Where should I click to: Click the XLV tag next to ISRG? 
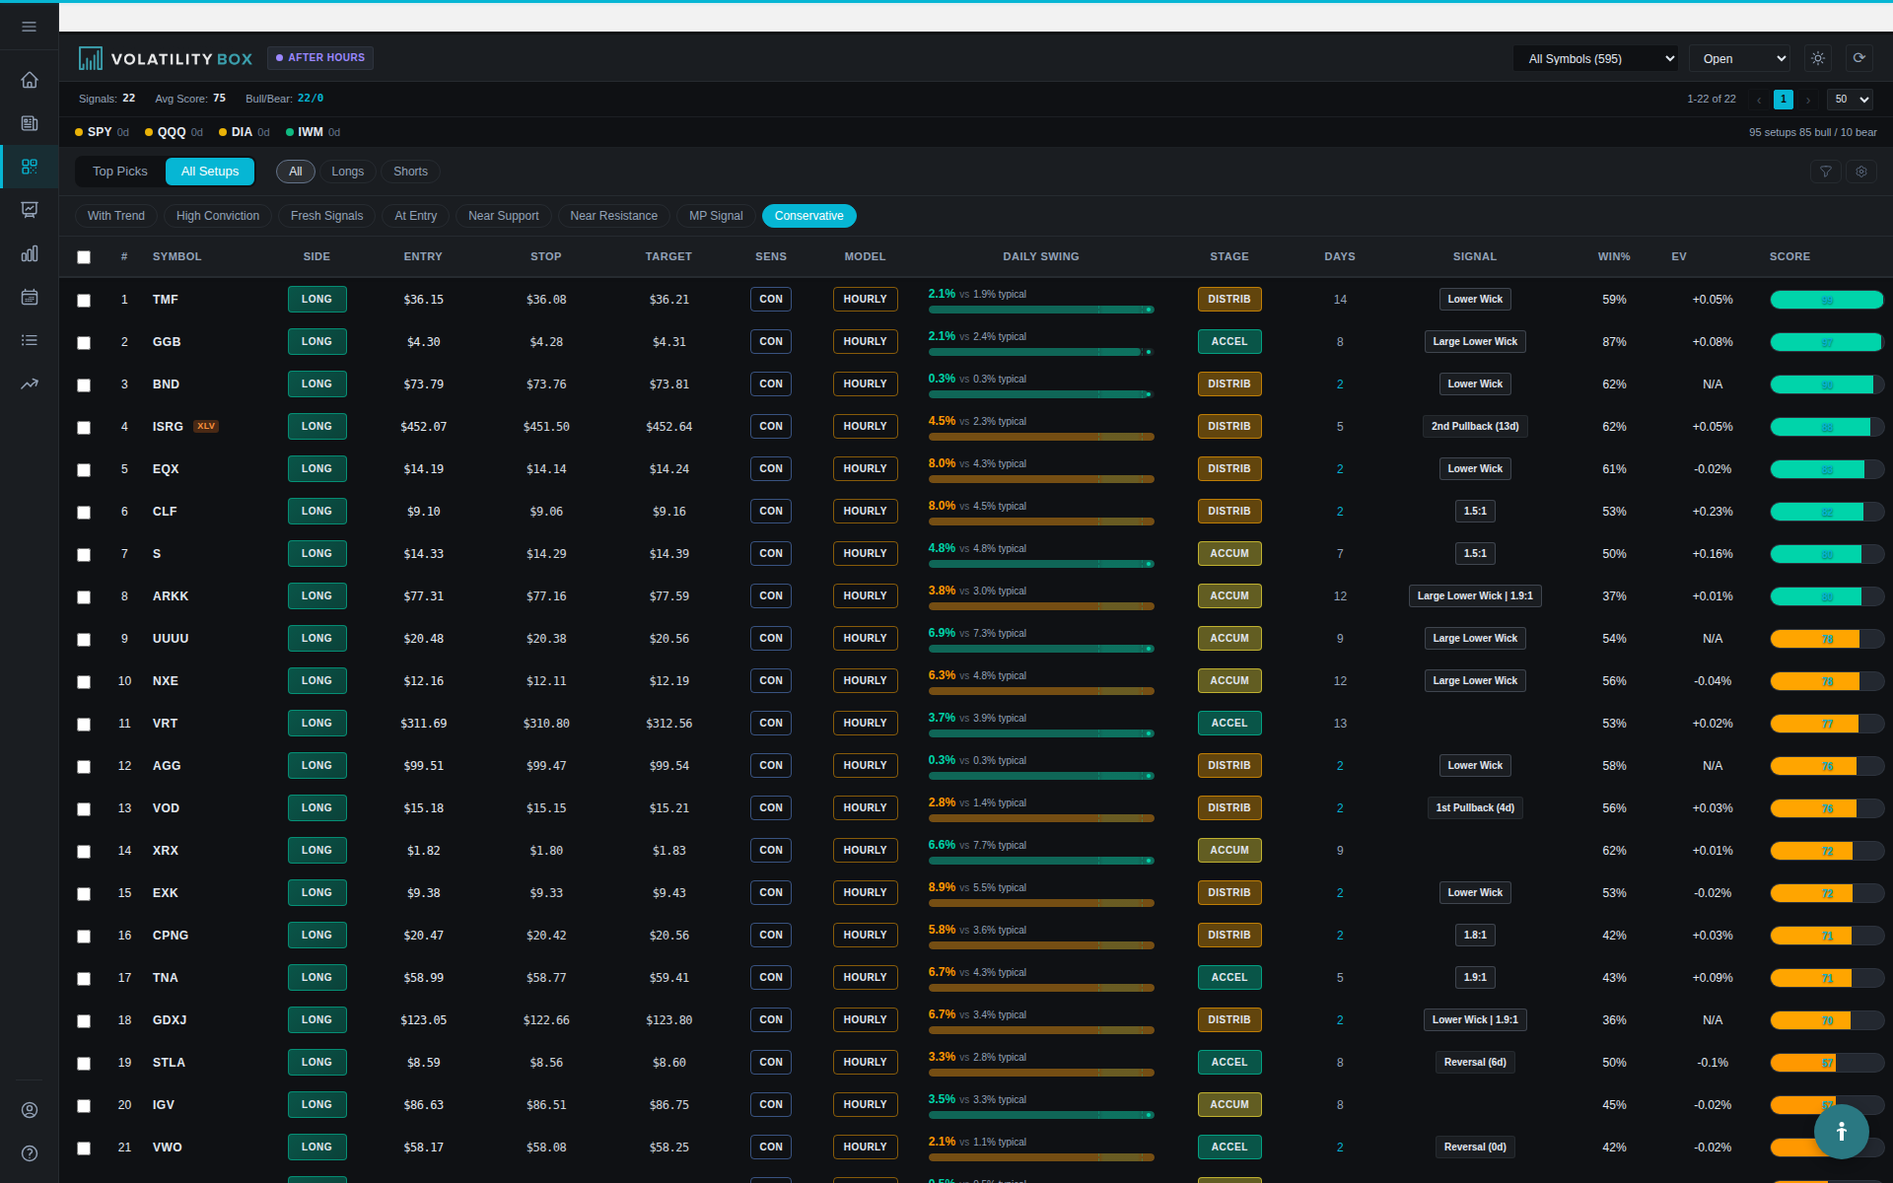pyautogui.click(x=206, y=427)
